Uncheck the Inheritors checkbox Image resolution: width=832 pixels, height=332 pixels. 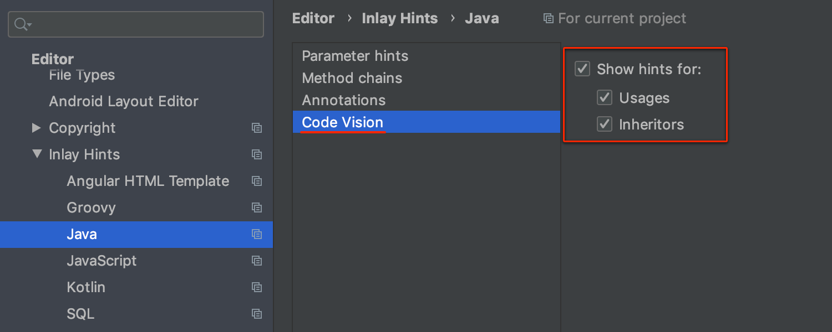605,123
